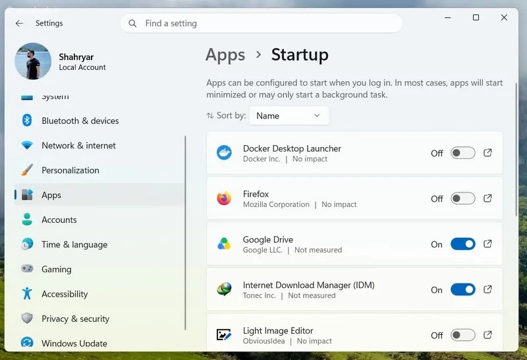This screenshot has height=360, width=527.
Task: Maximize the Settings window
Action: tap(476, 18)
